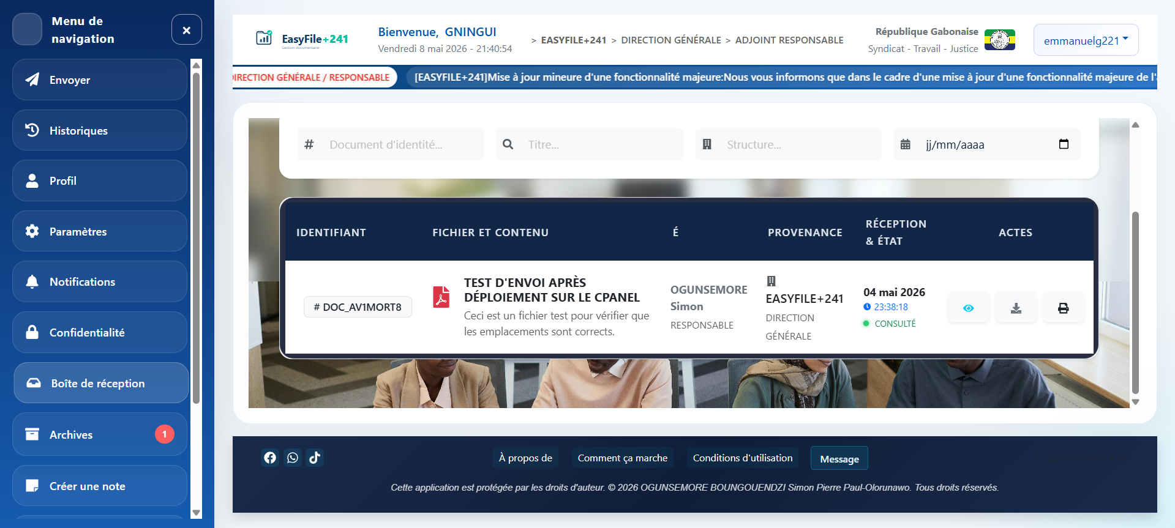Click the CONSULTÉ status label
1175x528 pixels.
pyautogui.click(x=895, y=324)
